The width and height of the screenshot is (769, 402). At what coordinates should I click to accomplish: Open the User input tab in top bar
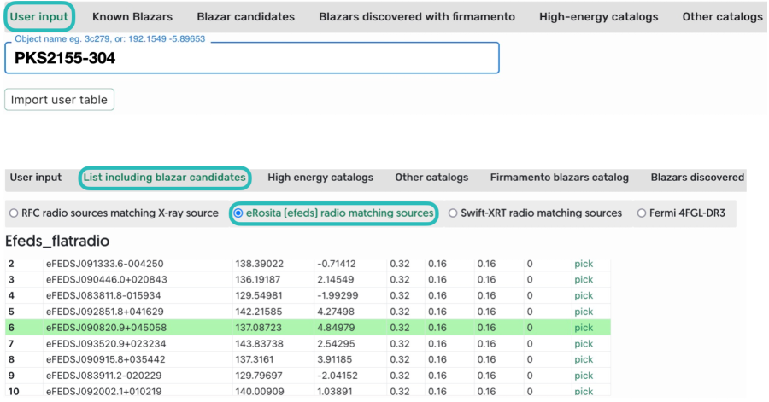click(39, 17)
